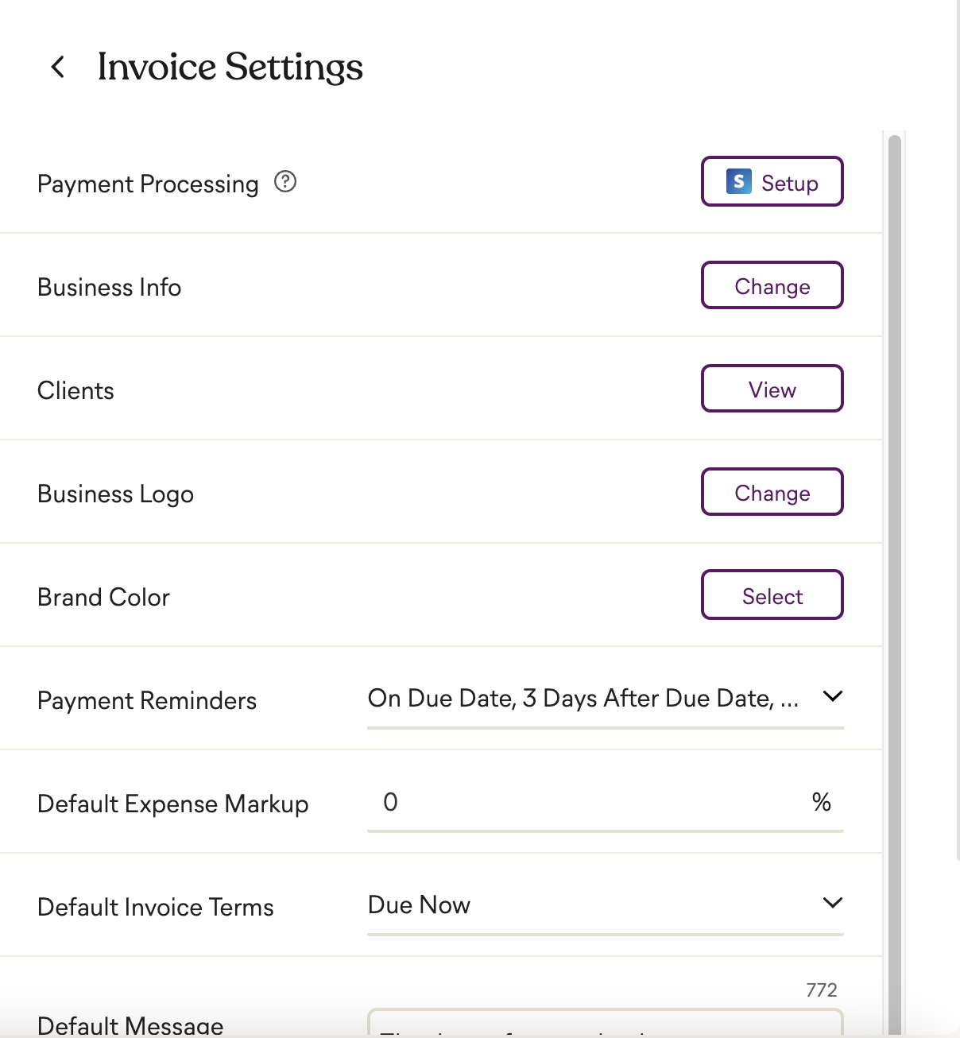
Task: Click the Brand Color row label
Action: click(103, 597)
